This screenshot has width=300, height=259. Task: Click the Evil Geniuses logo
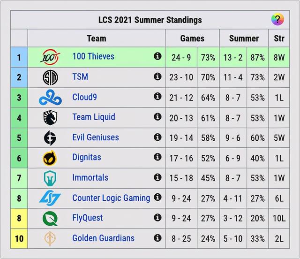click(x=50, y=138)
